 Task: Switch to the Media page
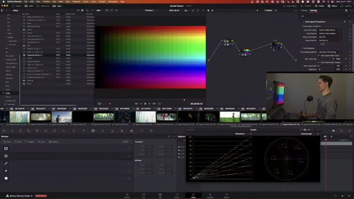click(x=127, y=196)
